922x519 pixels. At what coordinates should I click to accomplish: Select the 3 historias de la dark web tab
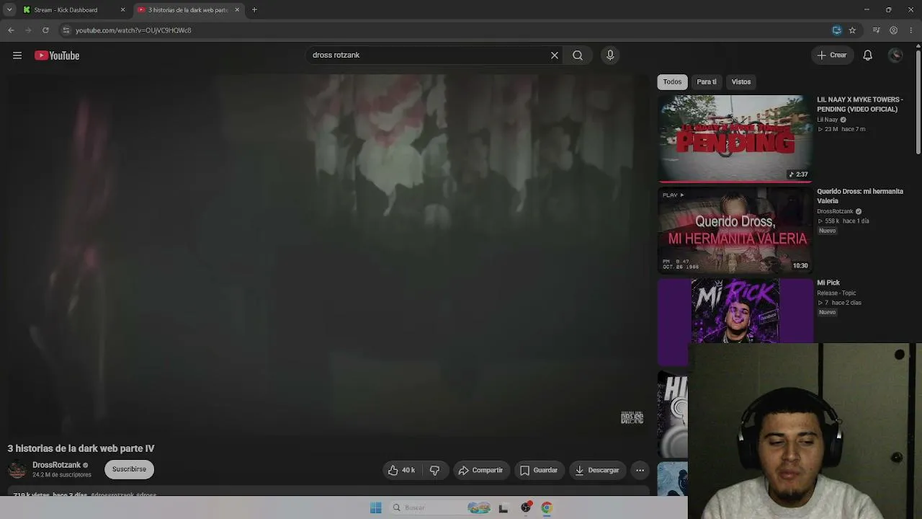tap(189, 10)
